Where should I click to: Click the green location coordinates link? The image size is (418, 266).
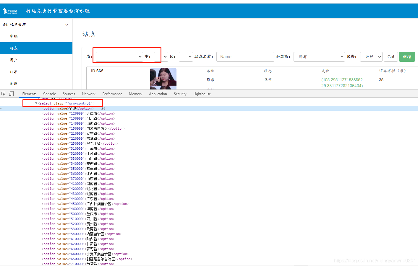pos(342,83)
